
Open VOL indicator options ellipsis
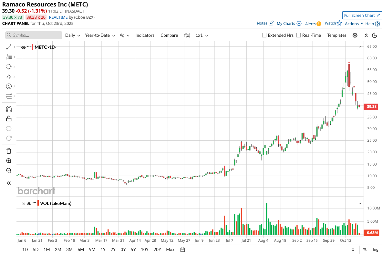(x=34, y=203)
